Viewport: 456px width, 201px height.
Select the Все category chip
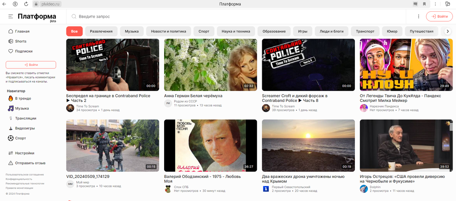click(74, 31)
